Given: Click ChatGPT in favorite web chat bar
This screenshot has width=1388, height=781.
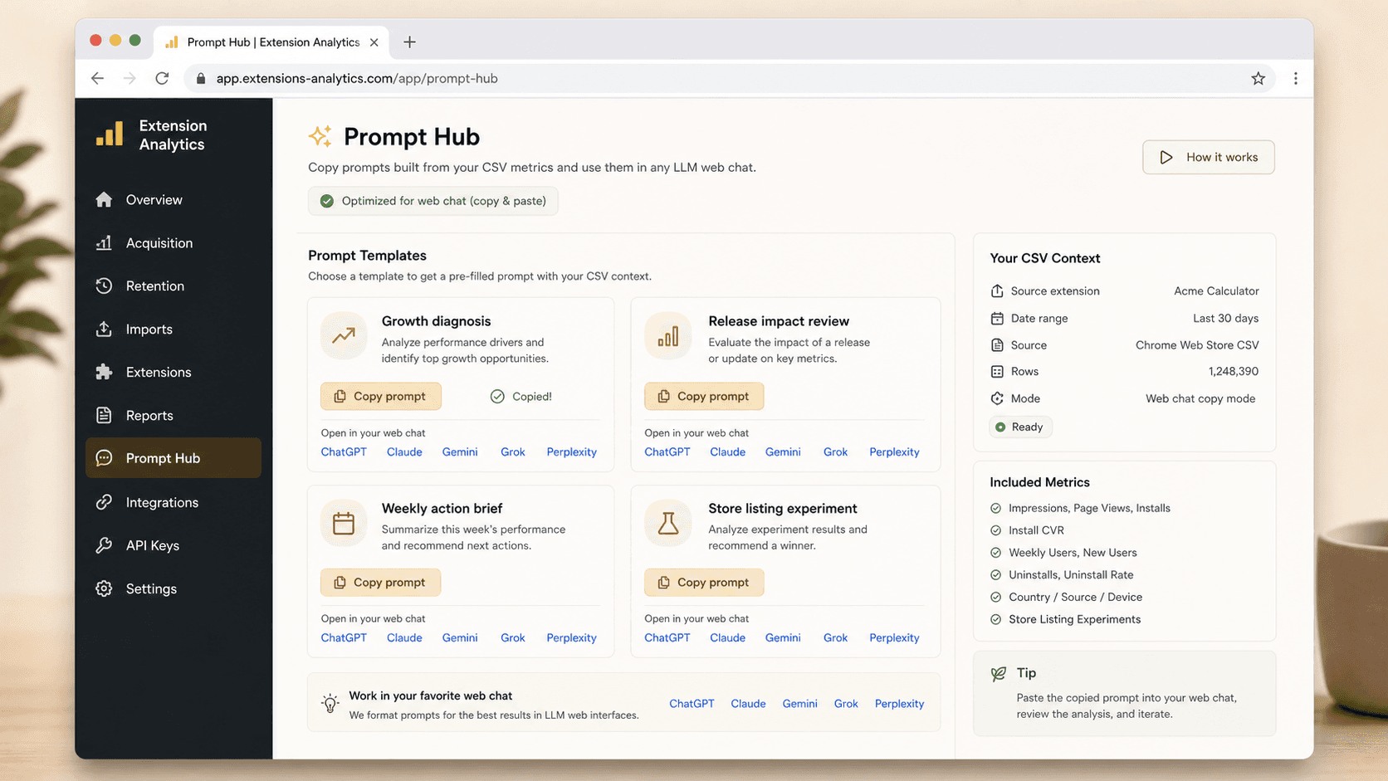Looking at the screenshot, I should [x=692, y=704].
